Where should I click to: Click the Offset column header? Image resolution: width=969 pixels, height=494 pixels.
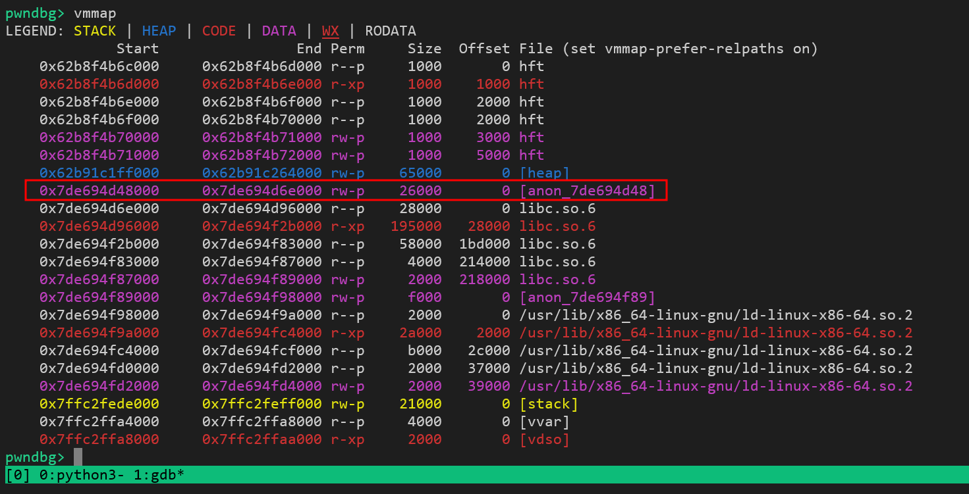[x=484, y=49]
